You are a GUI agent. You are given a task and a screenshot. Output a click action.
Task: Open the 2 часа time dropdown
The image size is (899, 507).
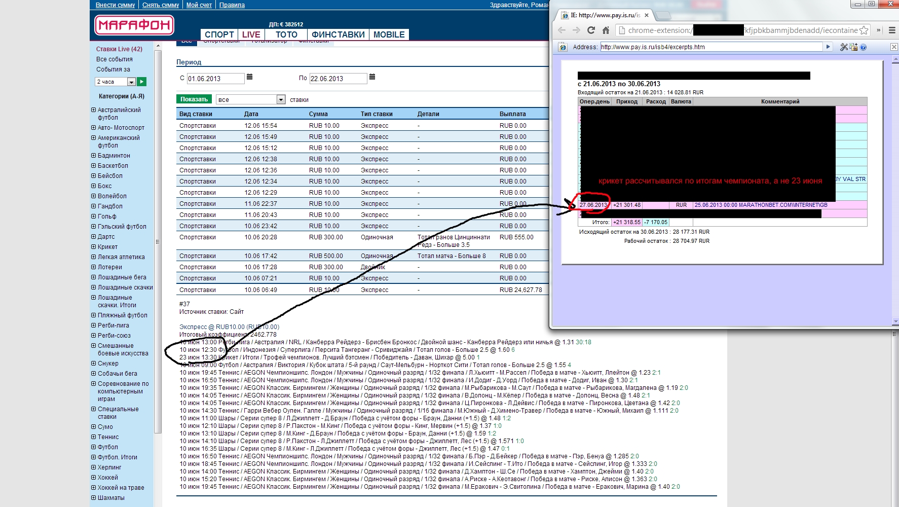pyautogui.click(x=115, y=82)
